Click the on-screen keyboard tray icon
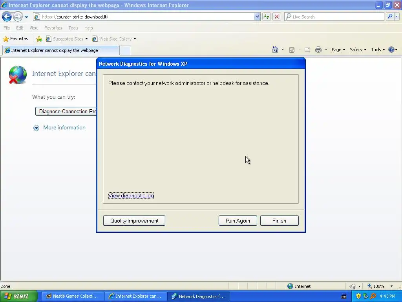 [x=344, y=296]
